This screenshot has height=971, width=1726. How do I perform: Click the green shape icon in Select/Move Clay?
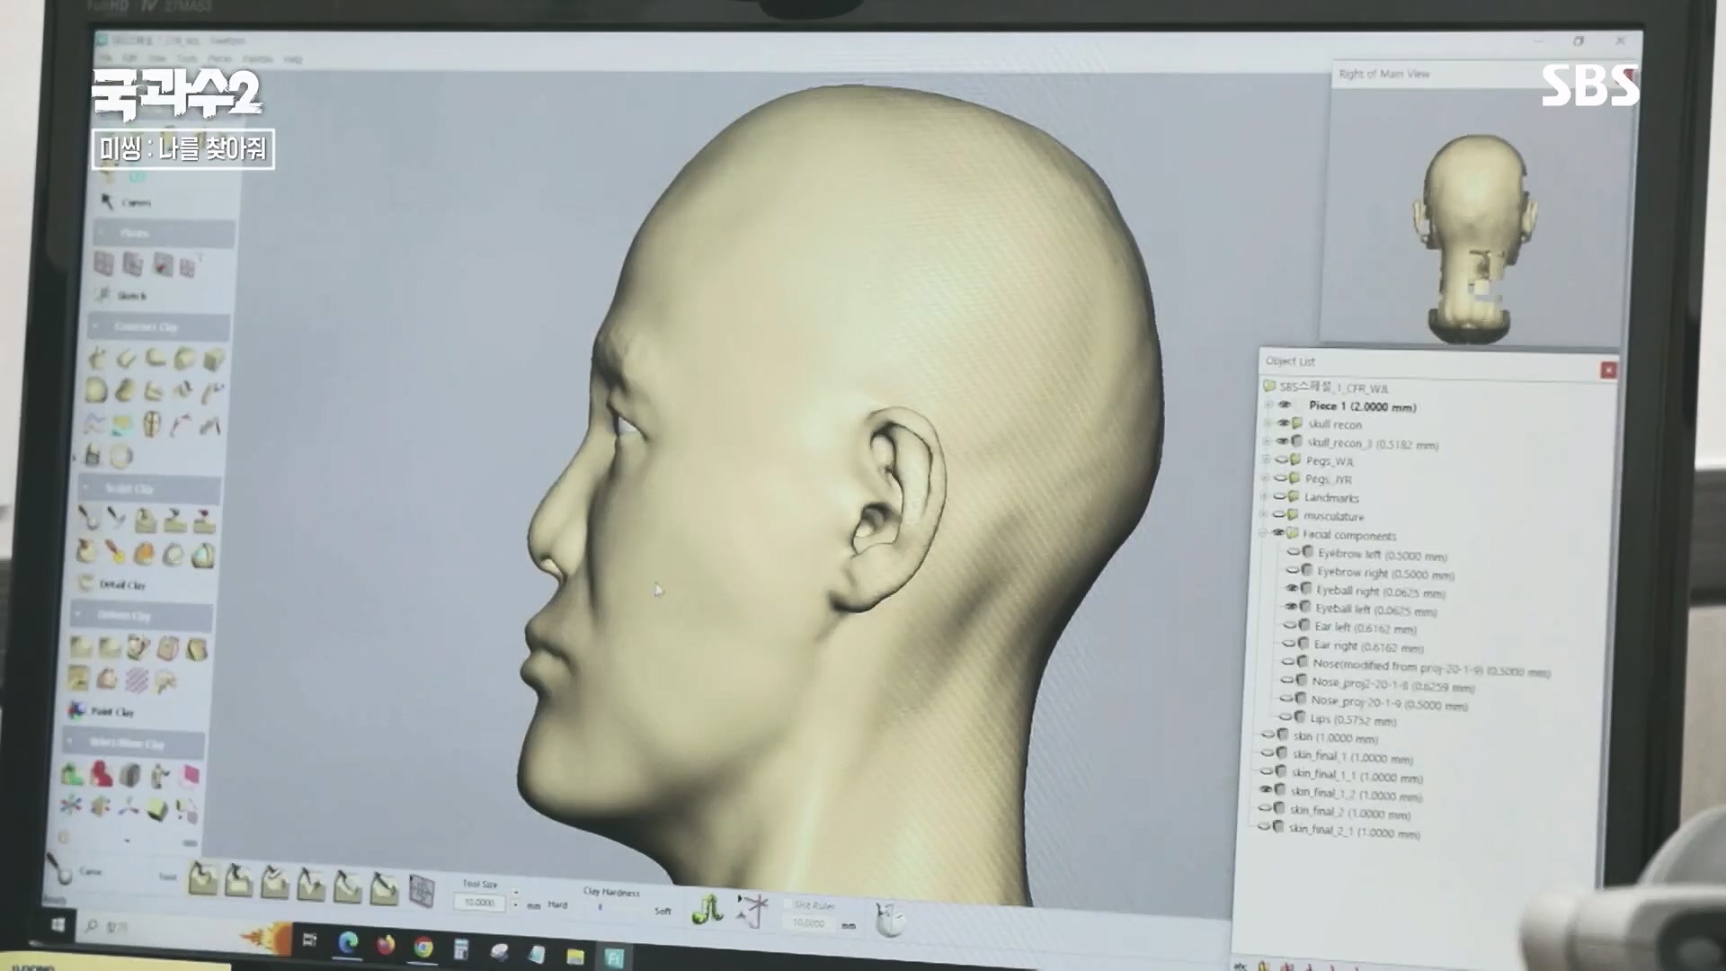[x=72, y=772]
